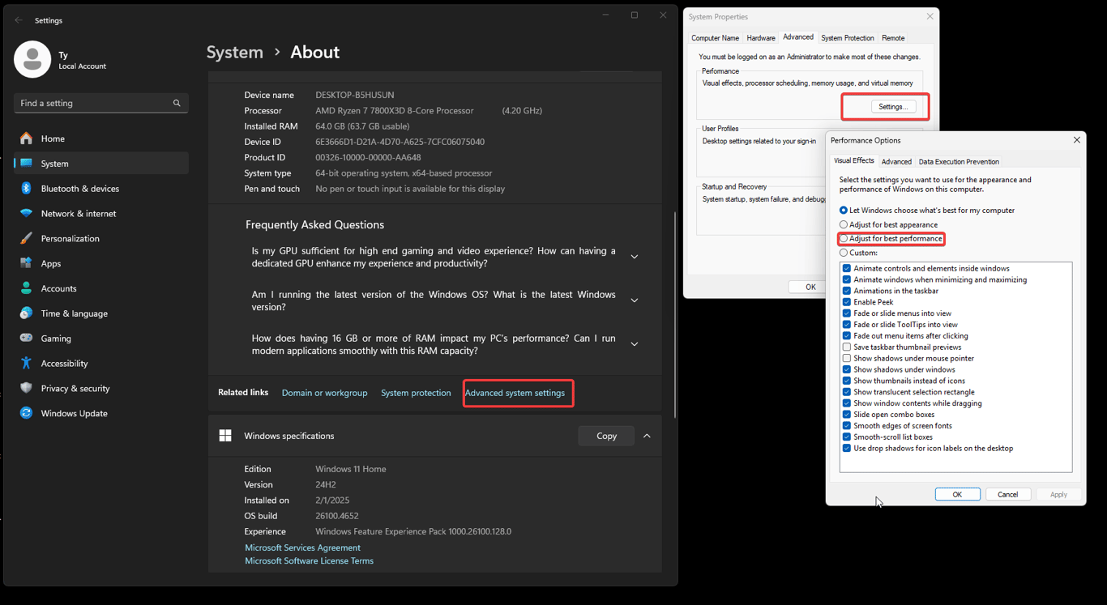Toggle Show translucent selection rectangle
The height and width of the screenshot is (605, 1107).
[847, 392]
